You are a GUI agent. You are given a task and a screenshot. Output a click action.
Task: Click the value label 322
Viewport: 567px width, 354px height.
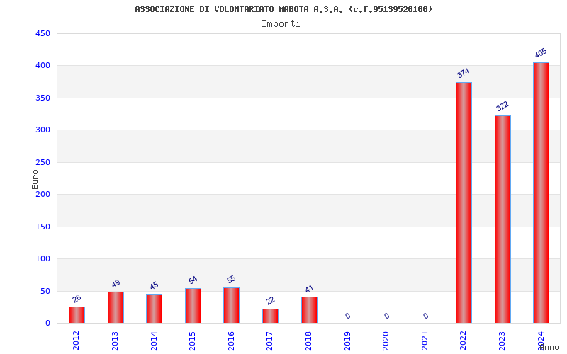tap(503, 106)
